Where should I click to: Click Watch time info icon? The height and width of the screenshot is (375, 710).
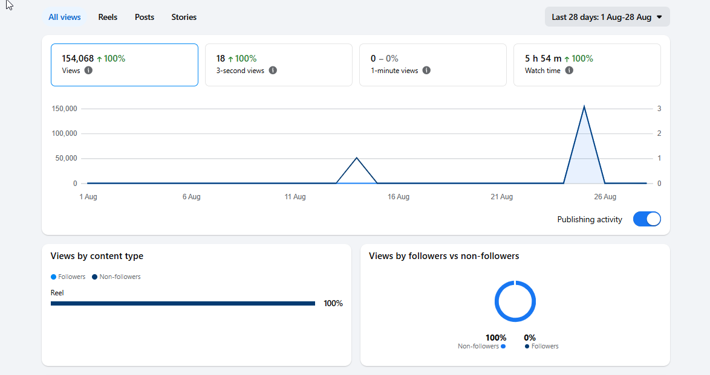569,71
